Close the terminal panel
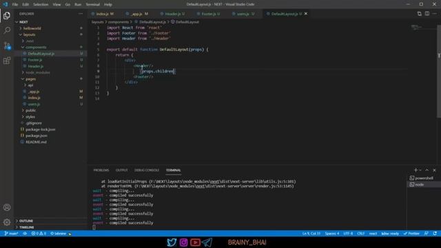Screen dimensions: 441x248 434,170
